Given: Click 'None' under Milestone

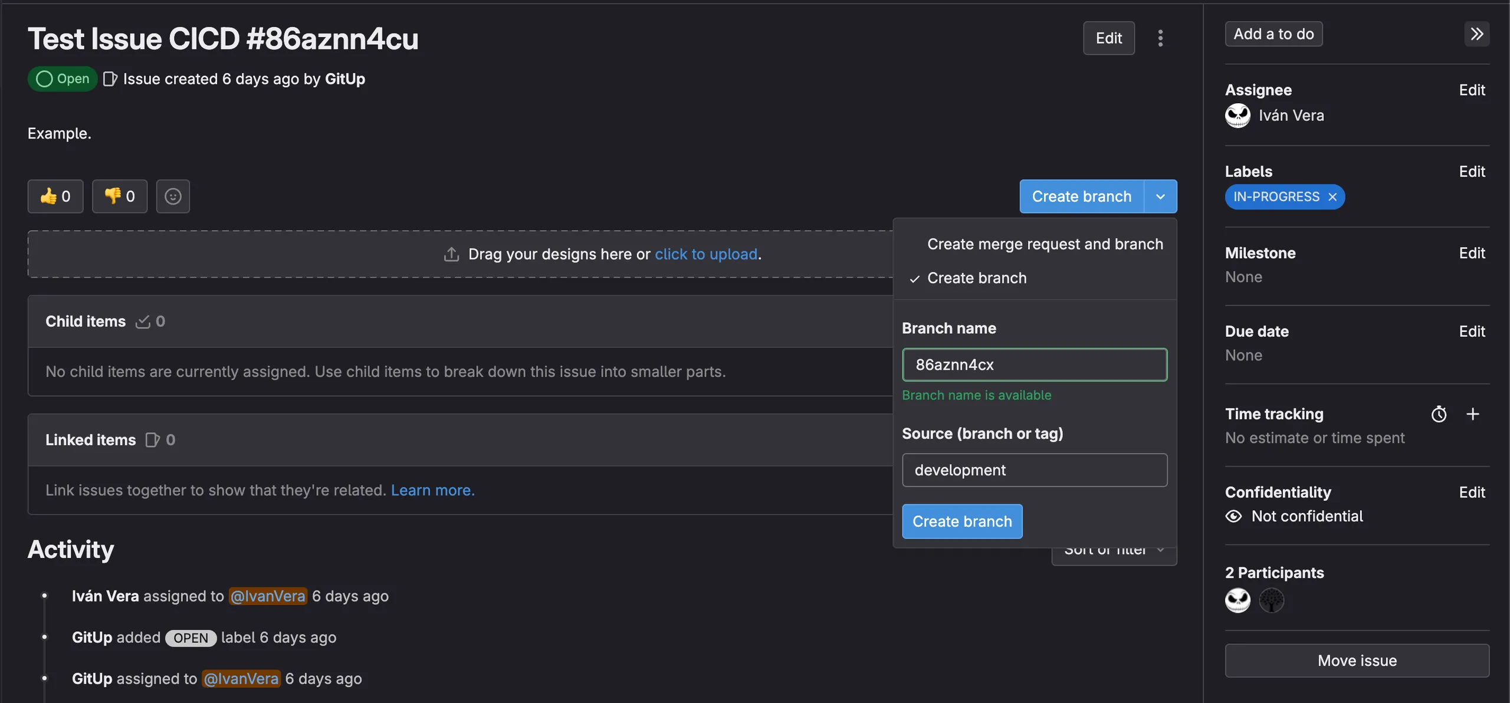Looking at the screenshot, I should tap(1243, 277).
